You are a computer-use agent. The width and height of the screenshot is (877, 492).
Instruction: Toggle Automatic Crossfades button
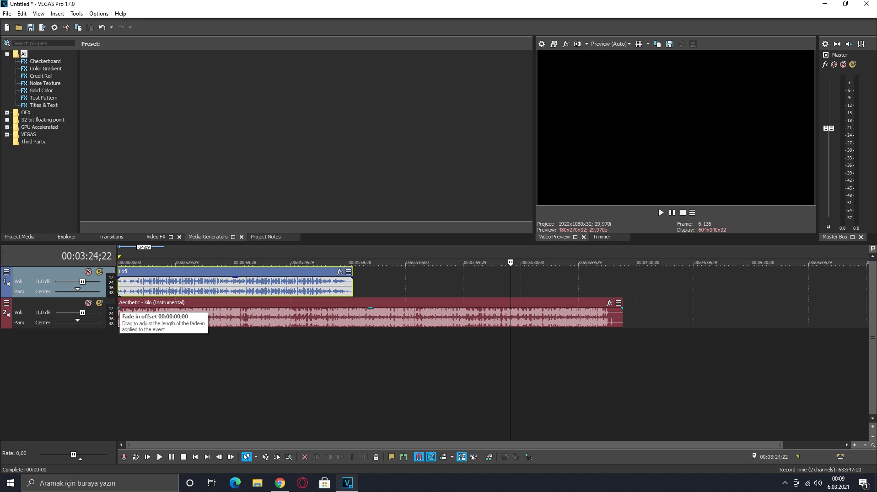pos(431,457)
